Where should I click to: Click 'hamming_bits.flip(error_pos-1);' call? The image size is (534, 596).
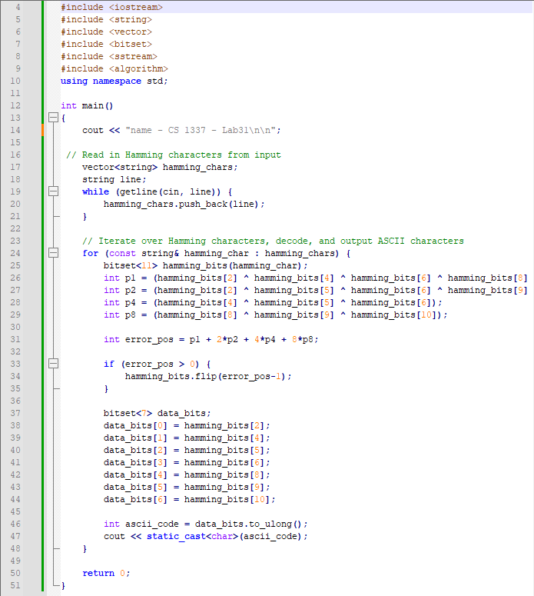point(208,376)
